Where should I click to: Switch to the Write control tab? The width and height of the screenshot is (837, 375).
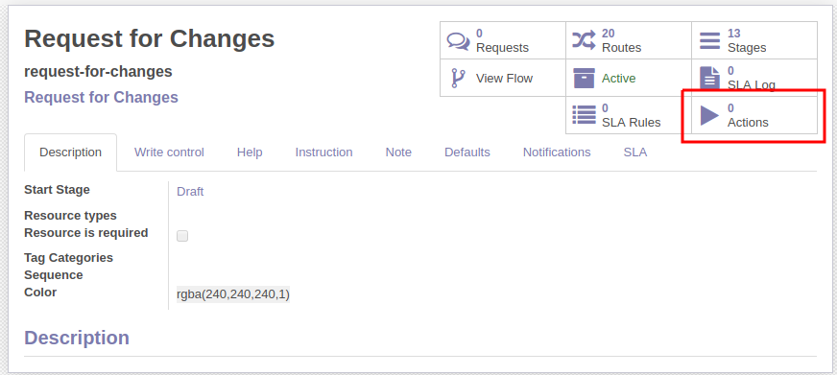pos(169,152)
